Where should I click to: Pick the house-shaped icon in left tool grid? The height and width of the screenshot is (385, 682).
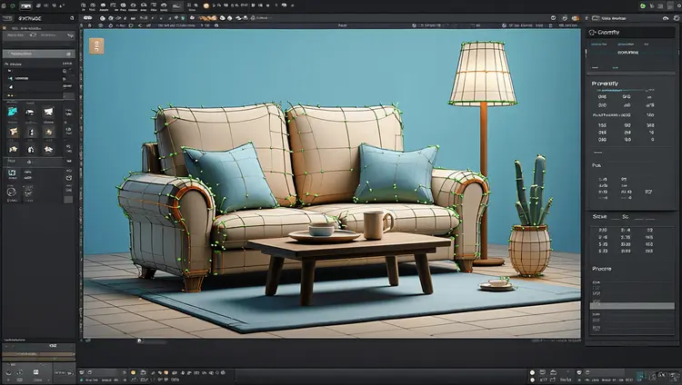[x=28, y=148]
